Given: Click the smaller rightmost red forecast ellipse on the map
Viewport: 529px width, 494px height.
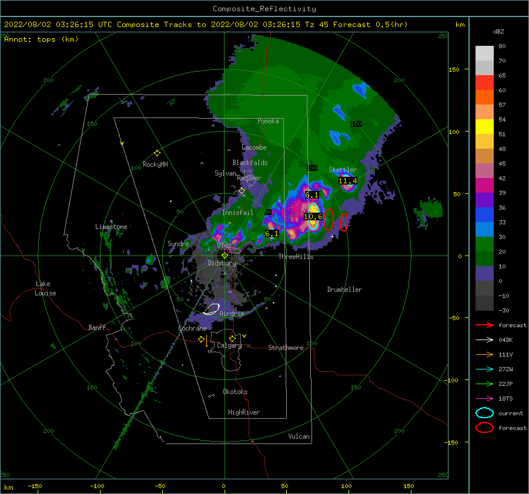Looking at the screenshot, I should (344, 222).
